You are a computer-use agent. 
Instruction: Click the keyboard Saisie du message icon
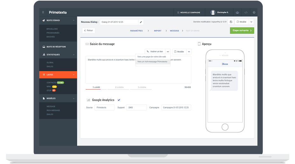pyautogui.click(x=87, y=44)
